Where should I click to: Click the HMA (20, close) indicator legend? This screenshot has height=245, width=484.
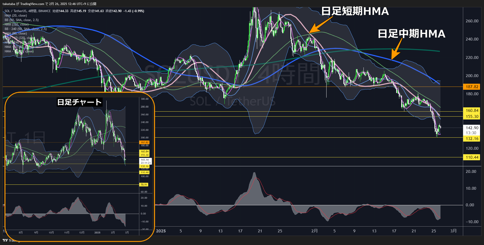[16, 16]
